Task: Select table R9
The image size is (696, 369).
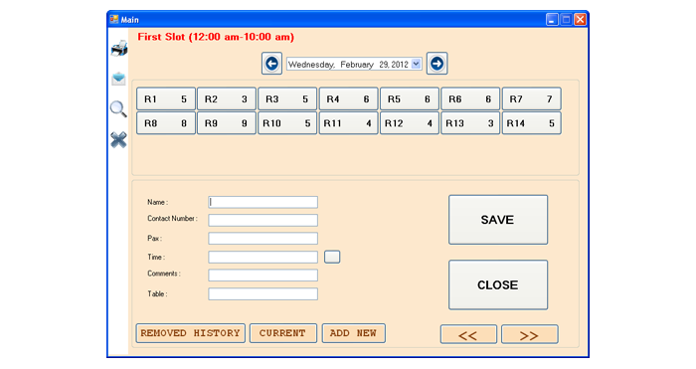Action: coord(227,123)
